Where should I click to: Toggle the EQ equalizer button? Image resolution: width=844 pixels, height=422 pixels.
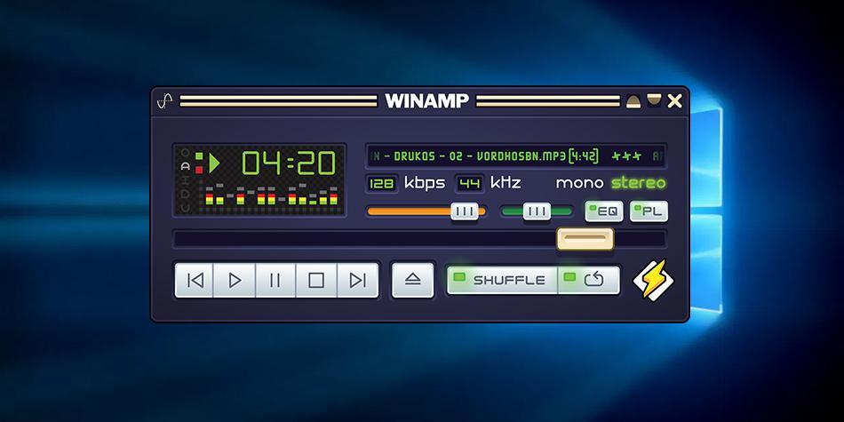603,211
